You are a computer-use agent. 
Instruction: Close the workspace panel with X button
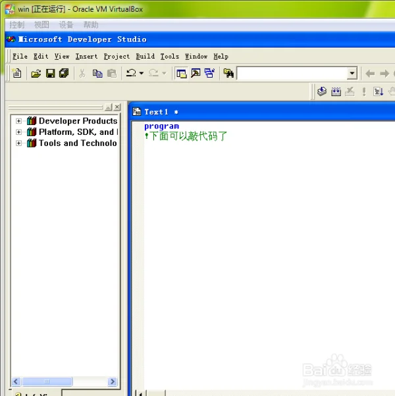[117, 107]
